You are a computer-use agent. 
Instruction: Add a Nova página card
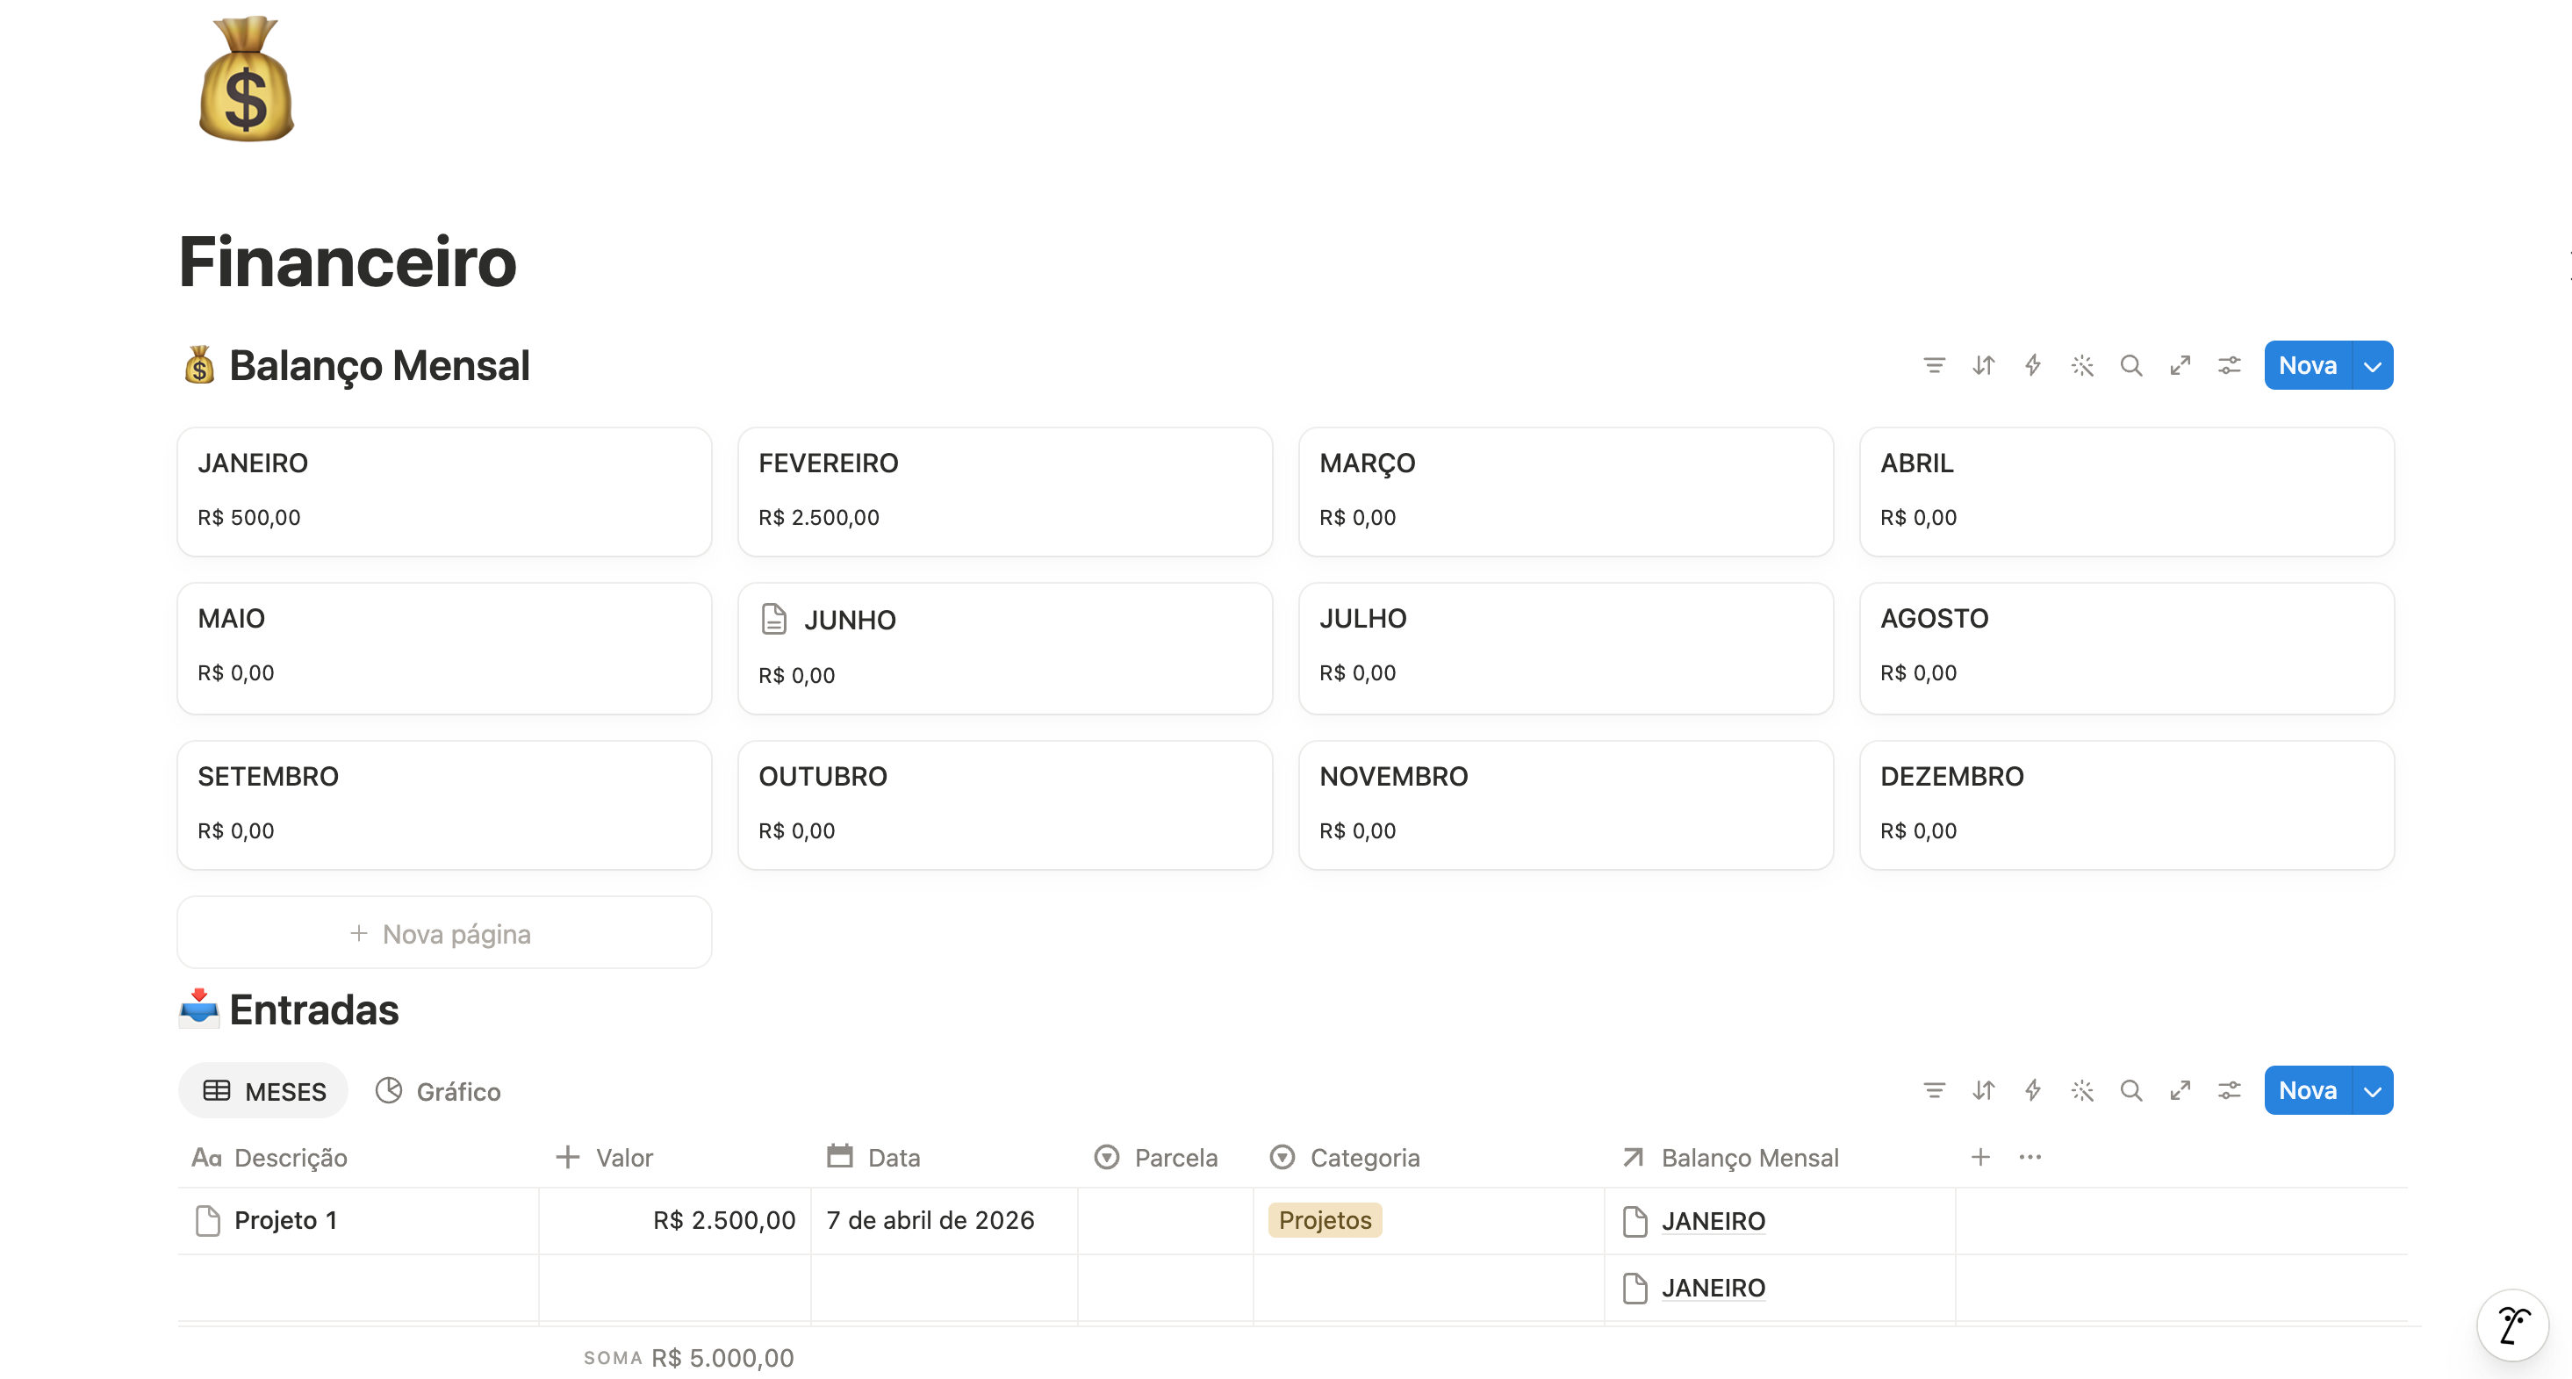pos(444,933)
